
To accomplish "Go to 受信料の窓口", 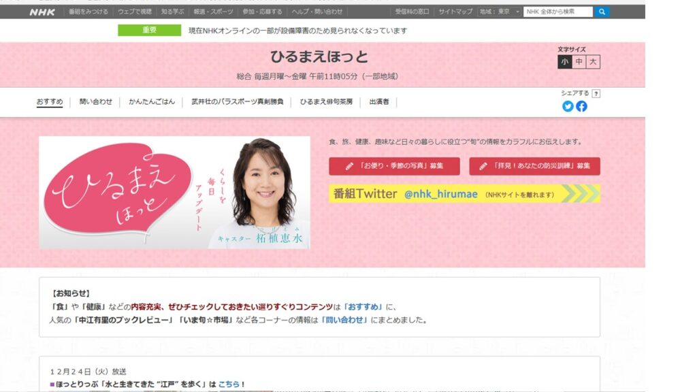I will (x=412, y=12).
